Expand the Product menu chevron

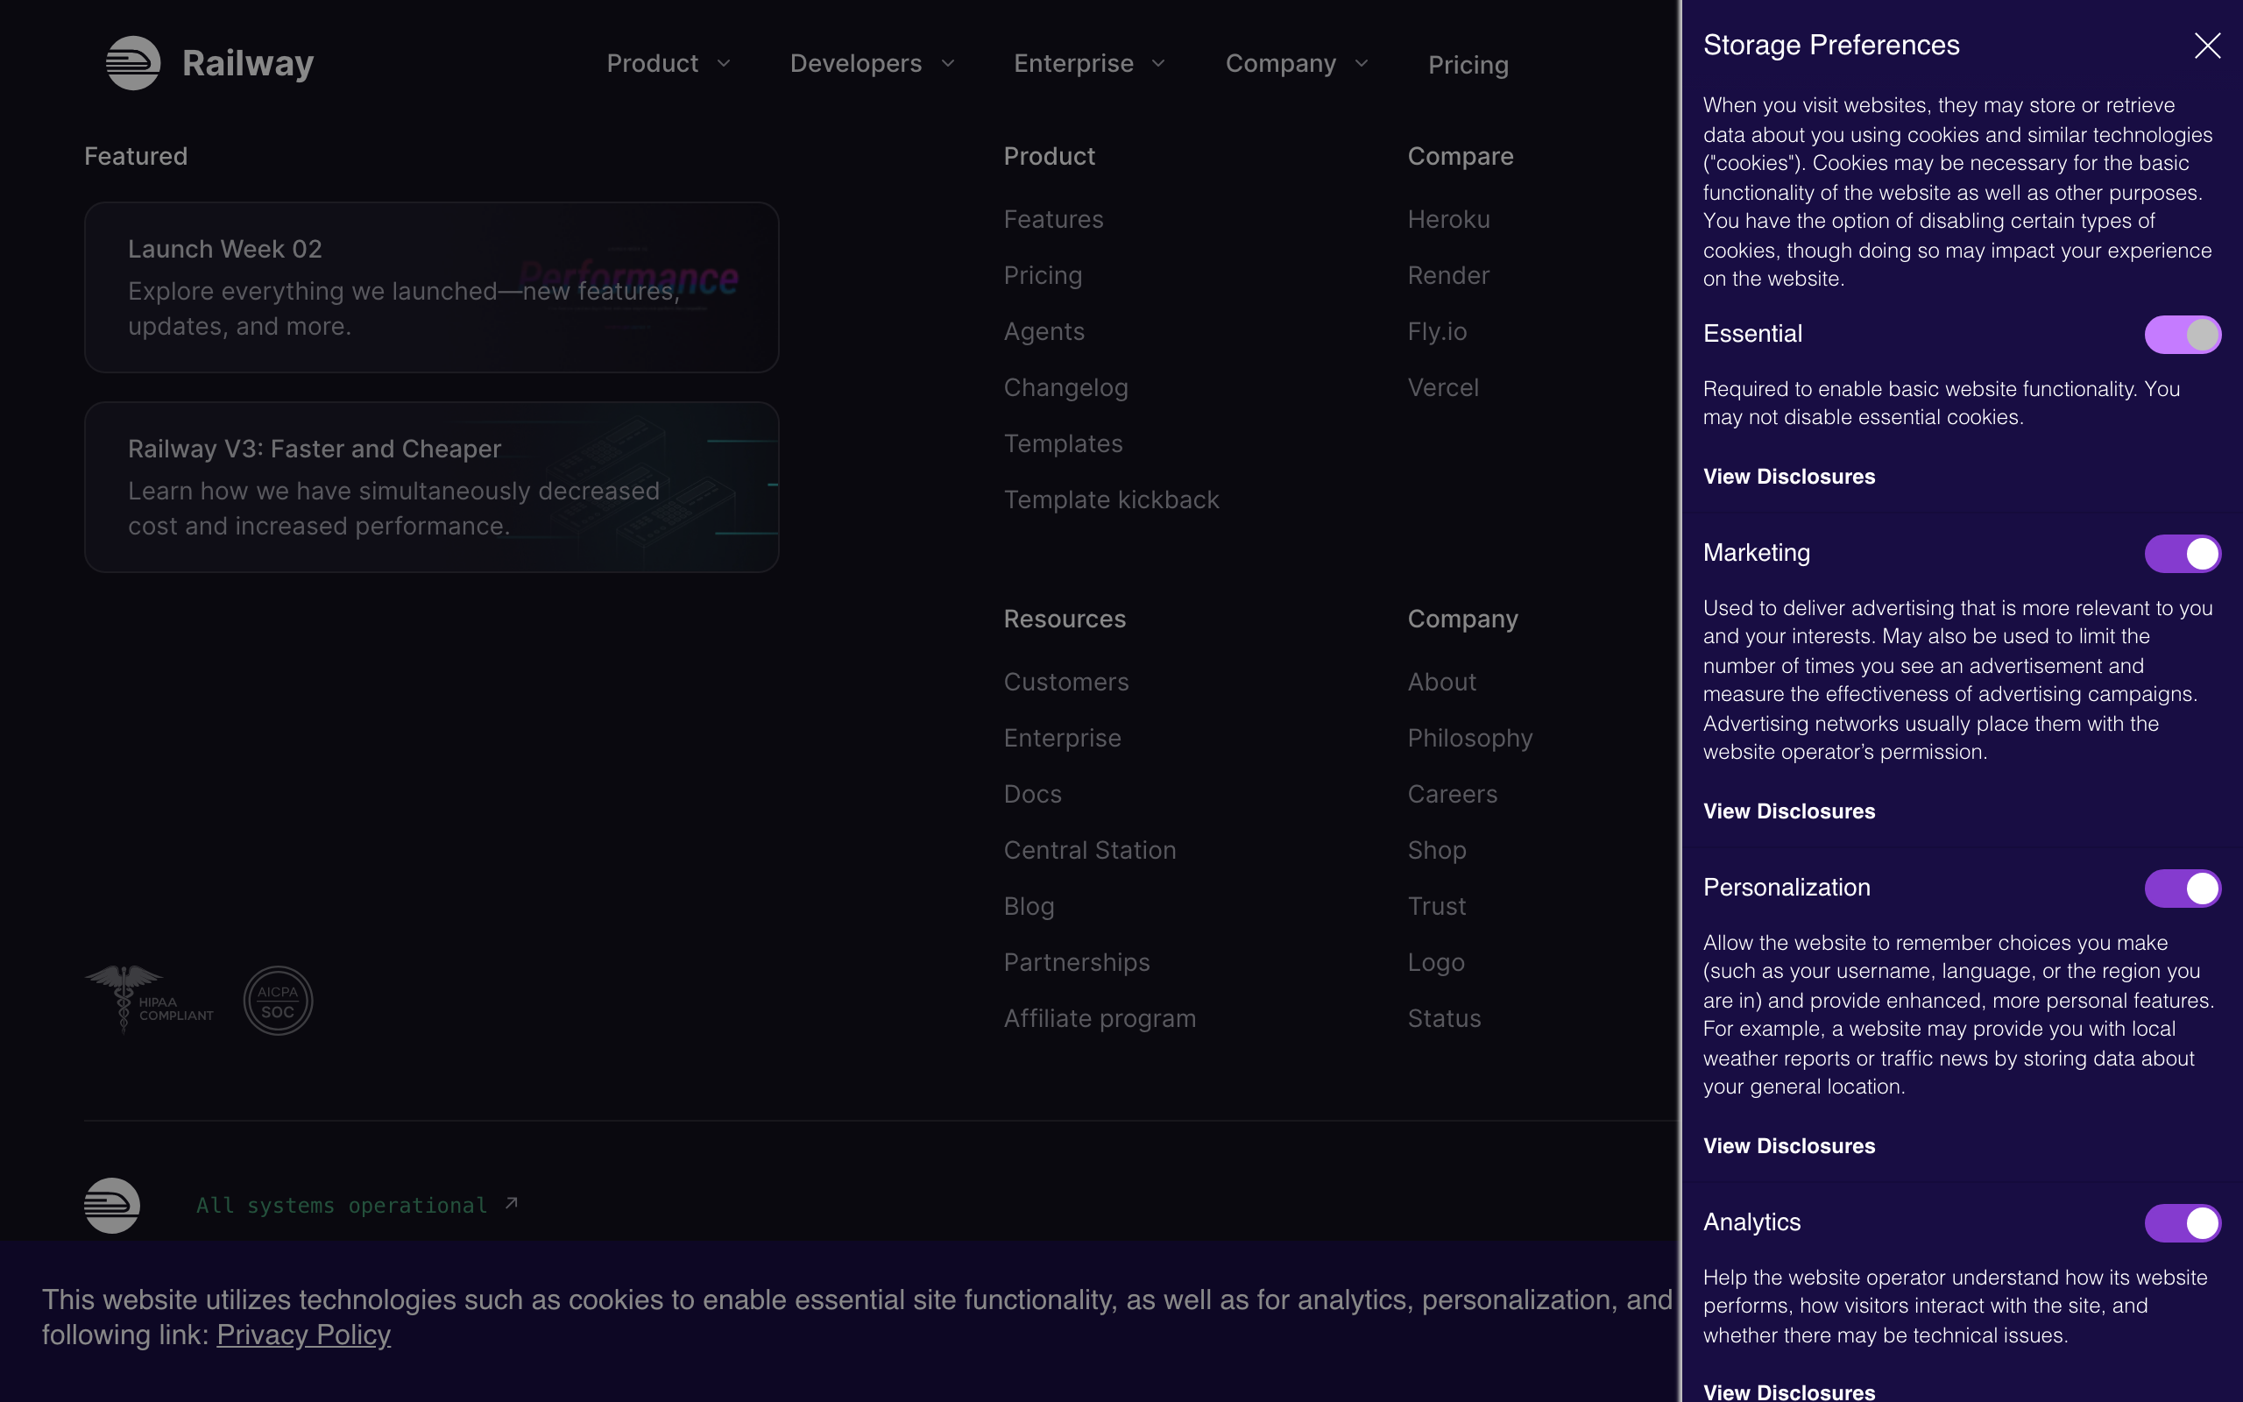tap(724, 63)
